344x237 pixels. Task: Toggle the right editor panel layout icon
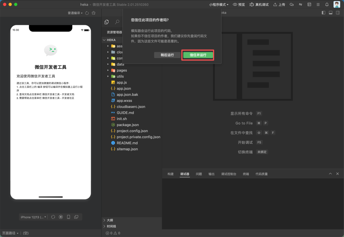pos(338,12)
